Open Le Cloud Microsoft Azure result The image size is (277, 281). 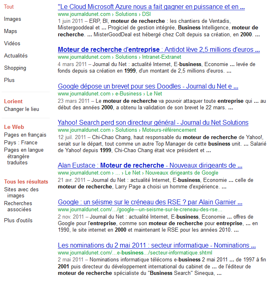coord(151,7)
